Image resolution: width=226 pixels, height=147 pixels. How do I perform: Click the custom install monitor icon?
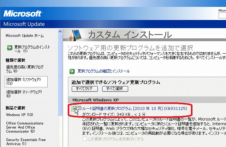pos(77,35)
